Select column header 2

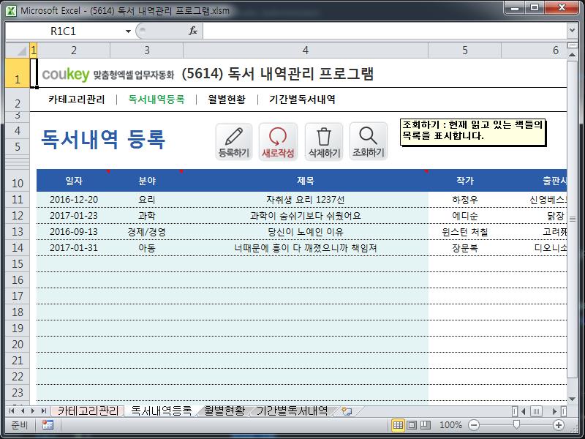74,50
